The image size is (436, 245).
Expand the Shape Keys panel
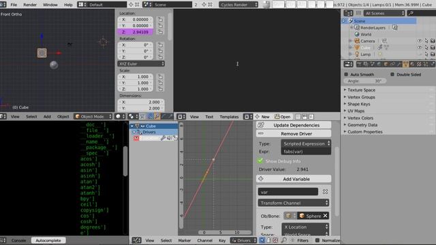358,104
